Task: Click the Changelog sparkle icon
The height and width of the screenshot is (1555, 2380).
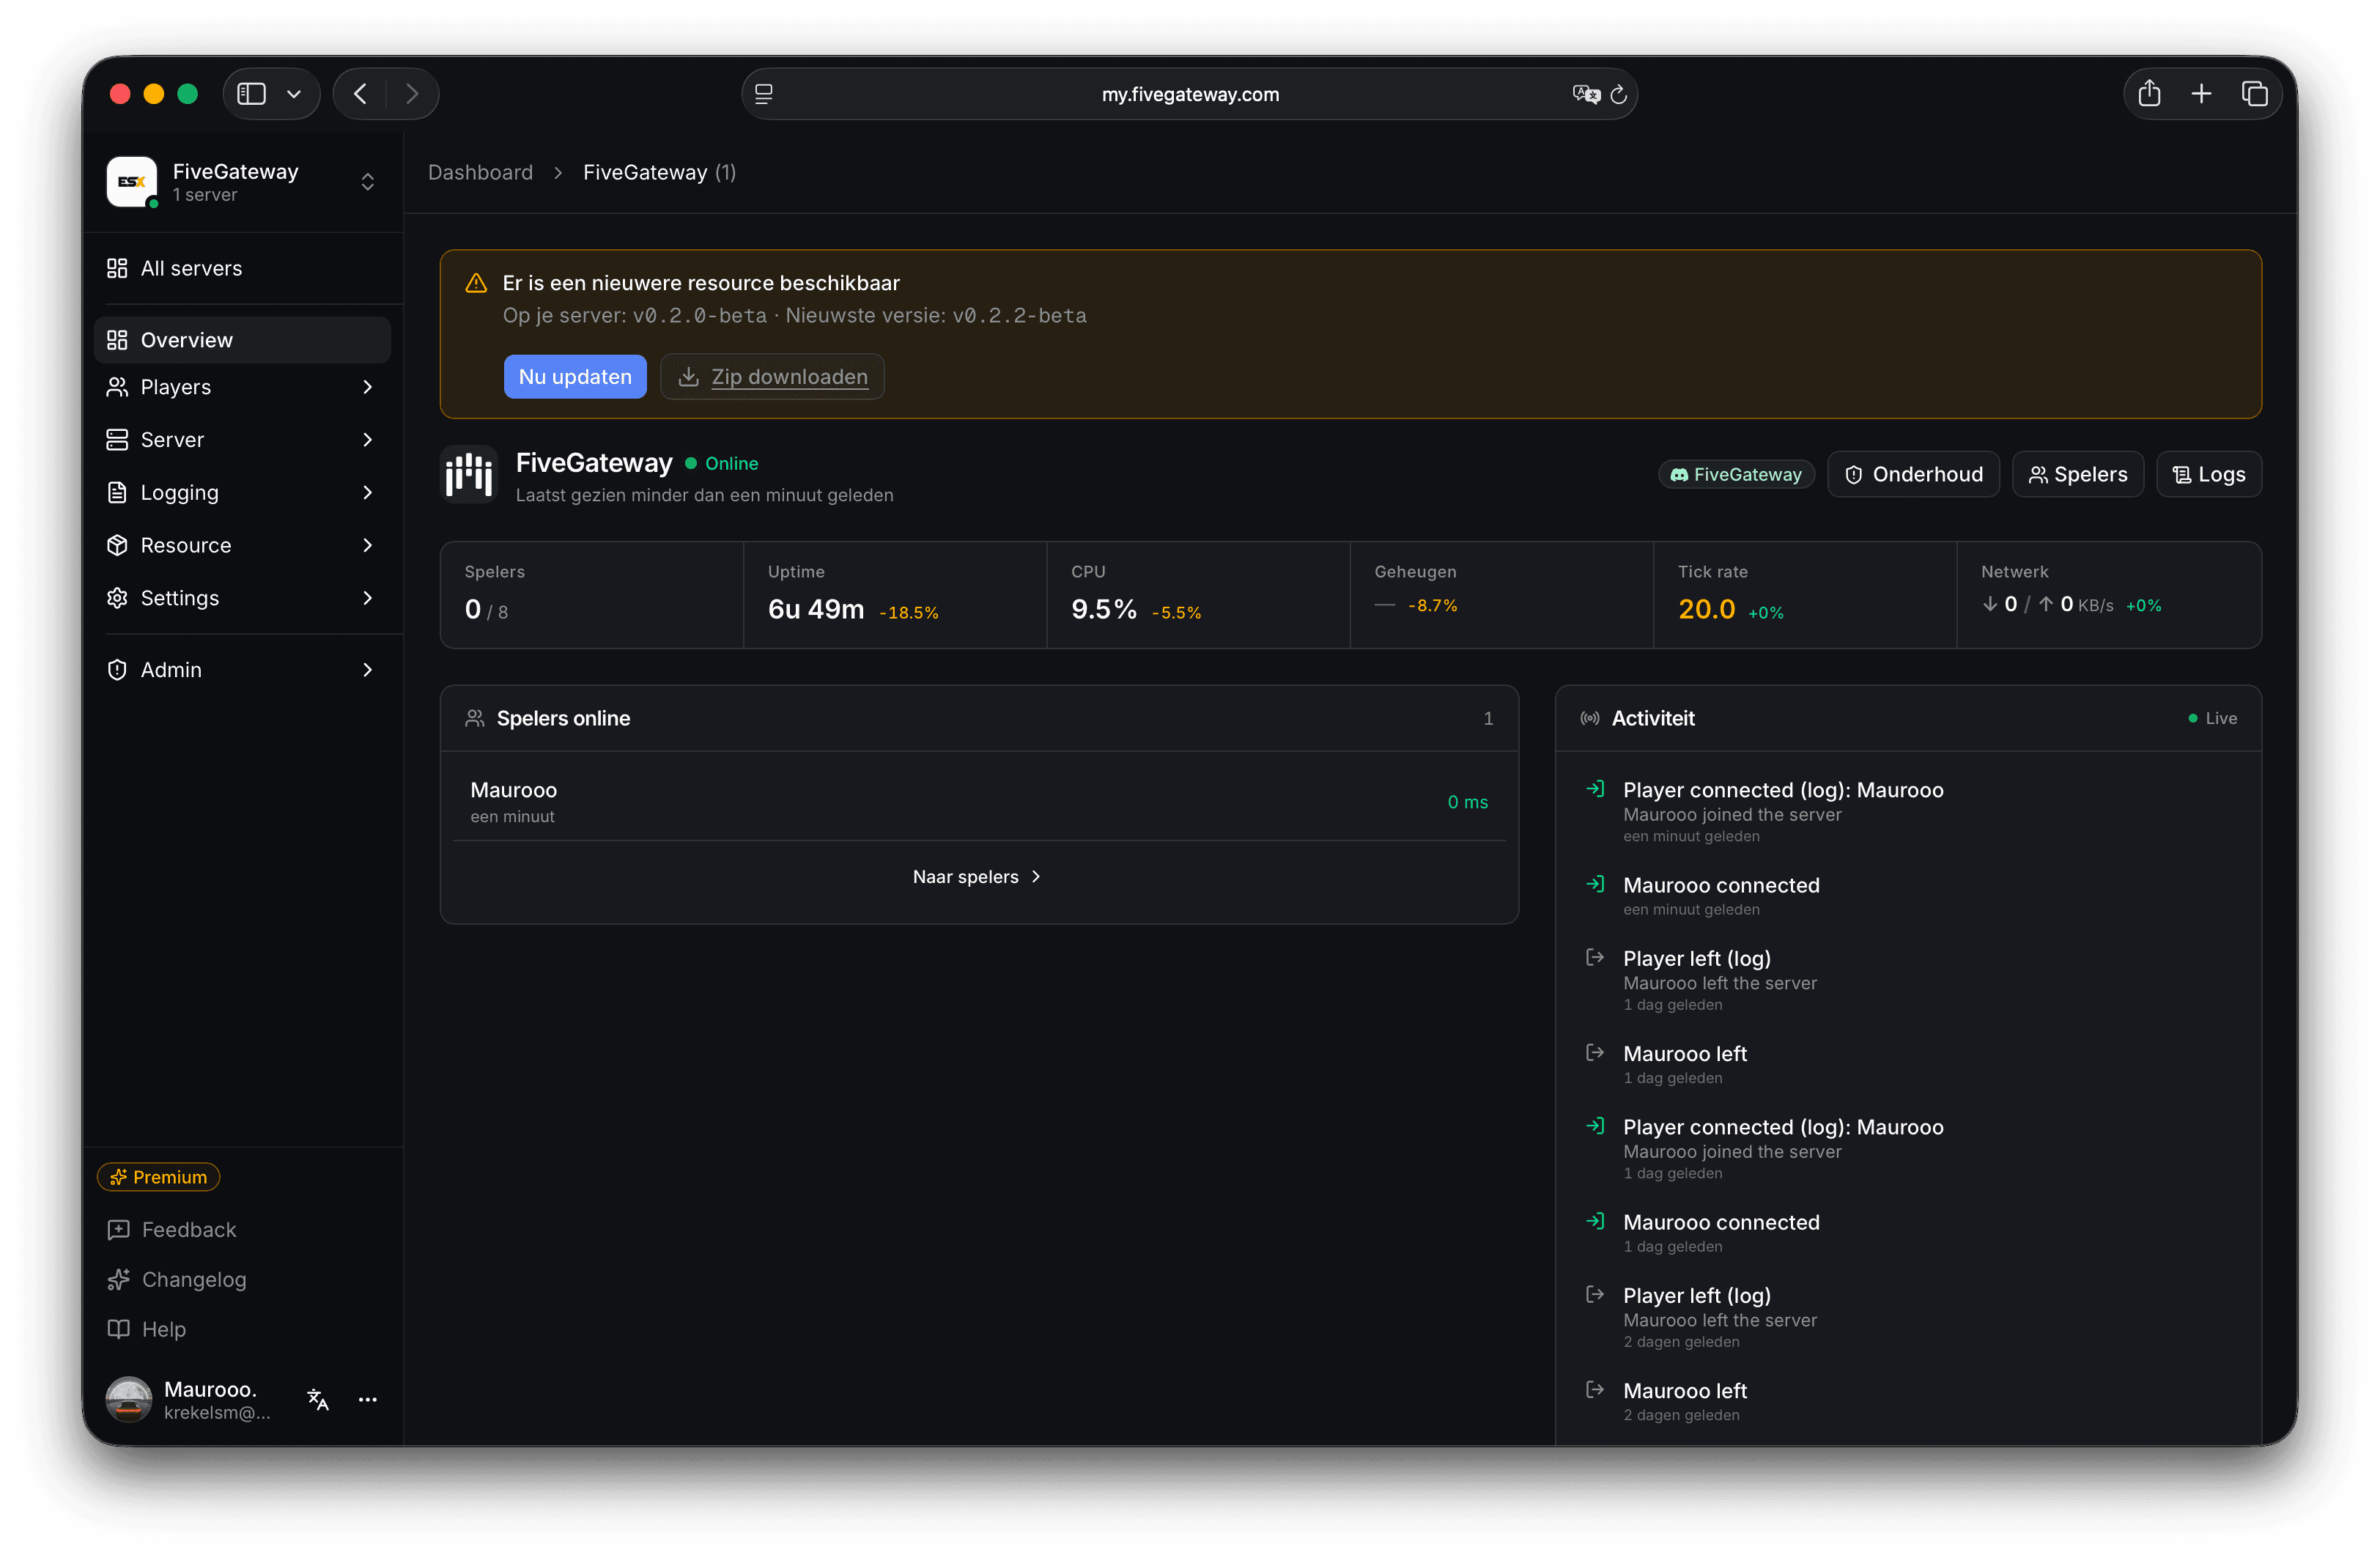Action: click(x=118, y=1279)
